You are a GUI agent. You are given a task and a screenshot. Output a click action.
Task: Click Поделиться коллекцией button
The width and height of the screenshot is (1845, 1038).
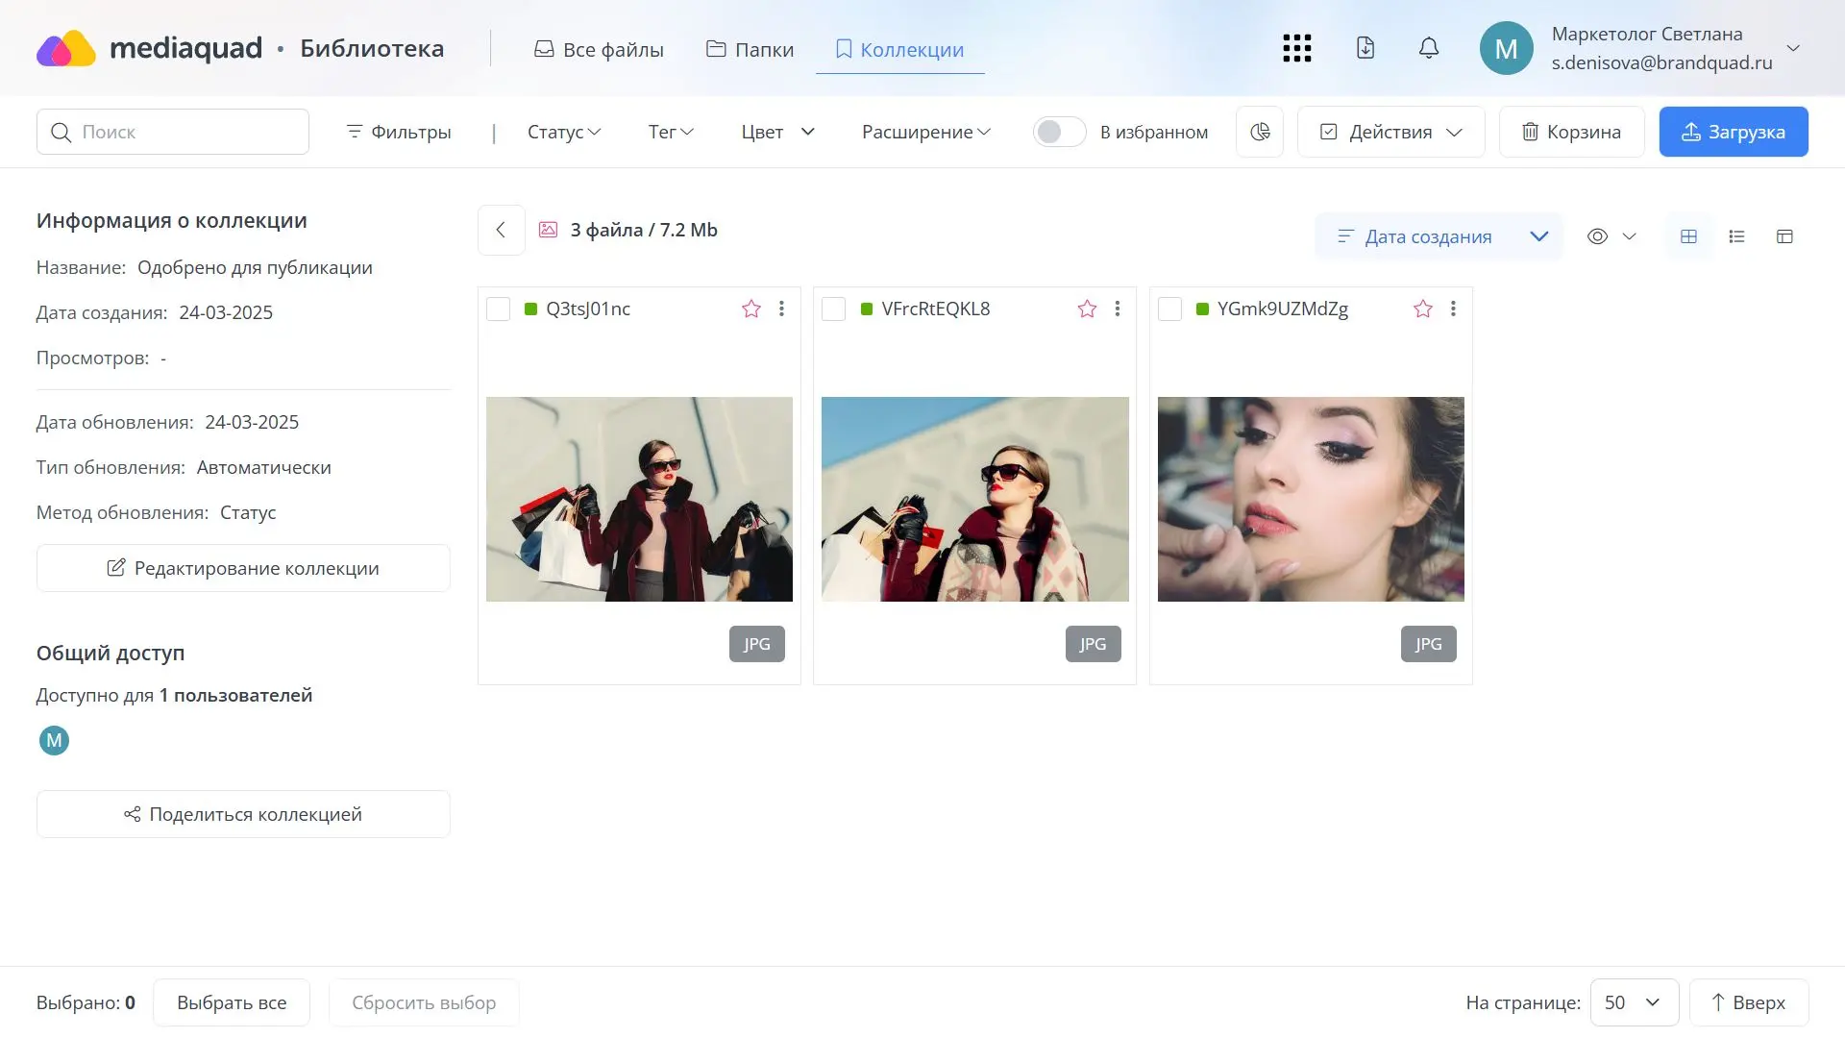click(x=243, y=814)
